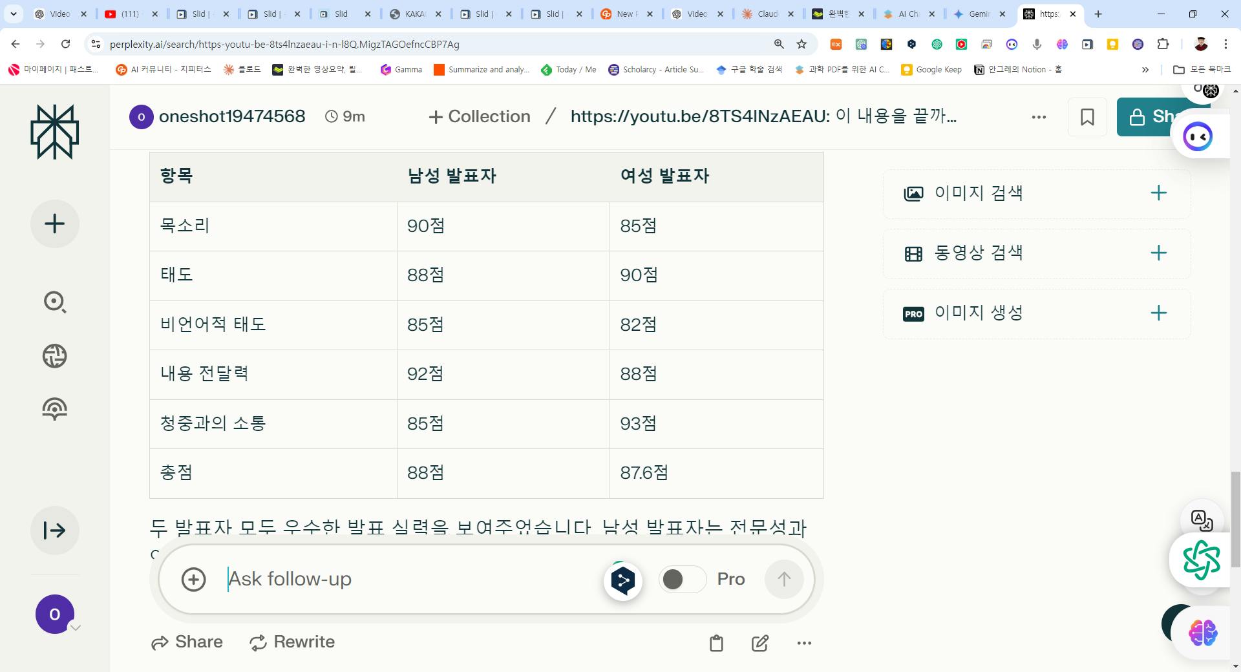Switch to the New tab with the orange icon
1241x672 pixels.
tap(627, 14)
